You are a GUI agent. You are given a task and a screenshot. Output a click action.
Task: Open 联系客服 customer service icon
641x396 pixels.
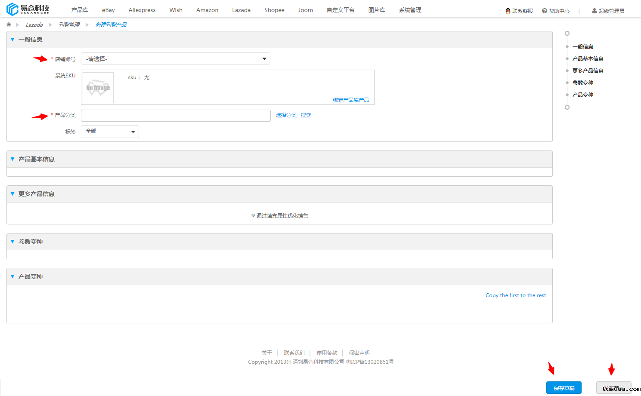(x=508, y=11)
